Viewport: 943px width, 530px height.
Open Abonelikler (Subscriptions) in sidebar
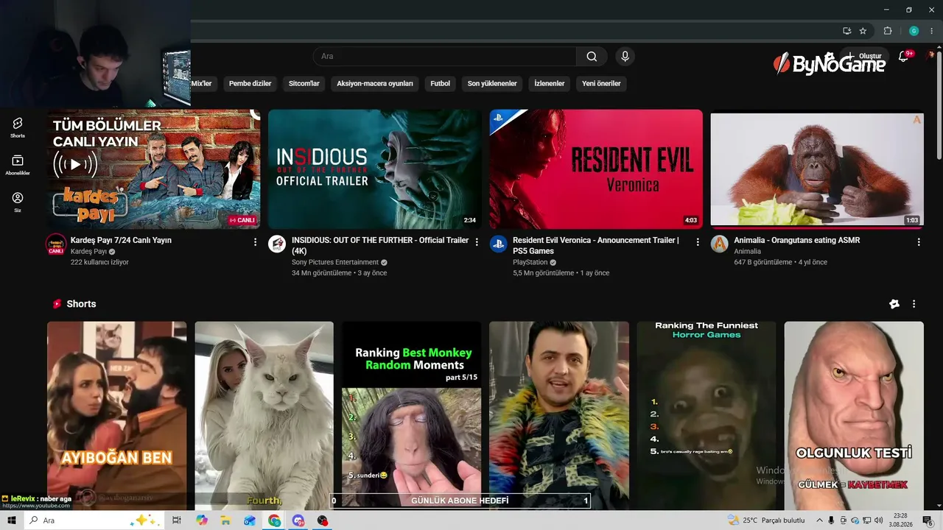(x=18, y=165)
